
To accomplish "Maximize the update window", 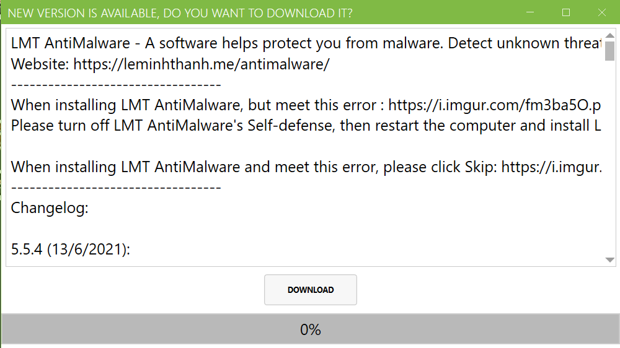I will point(565,12).
